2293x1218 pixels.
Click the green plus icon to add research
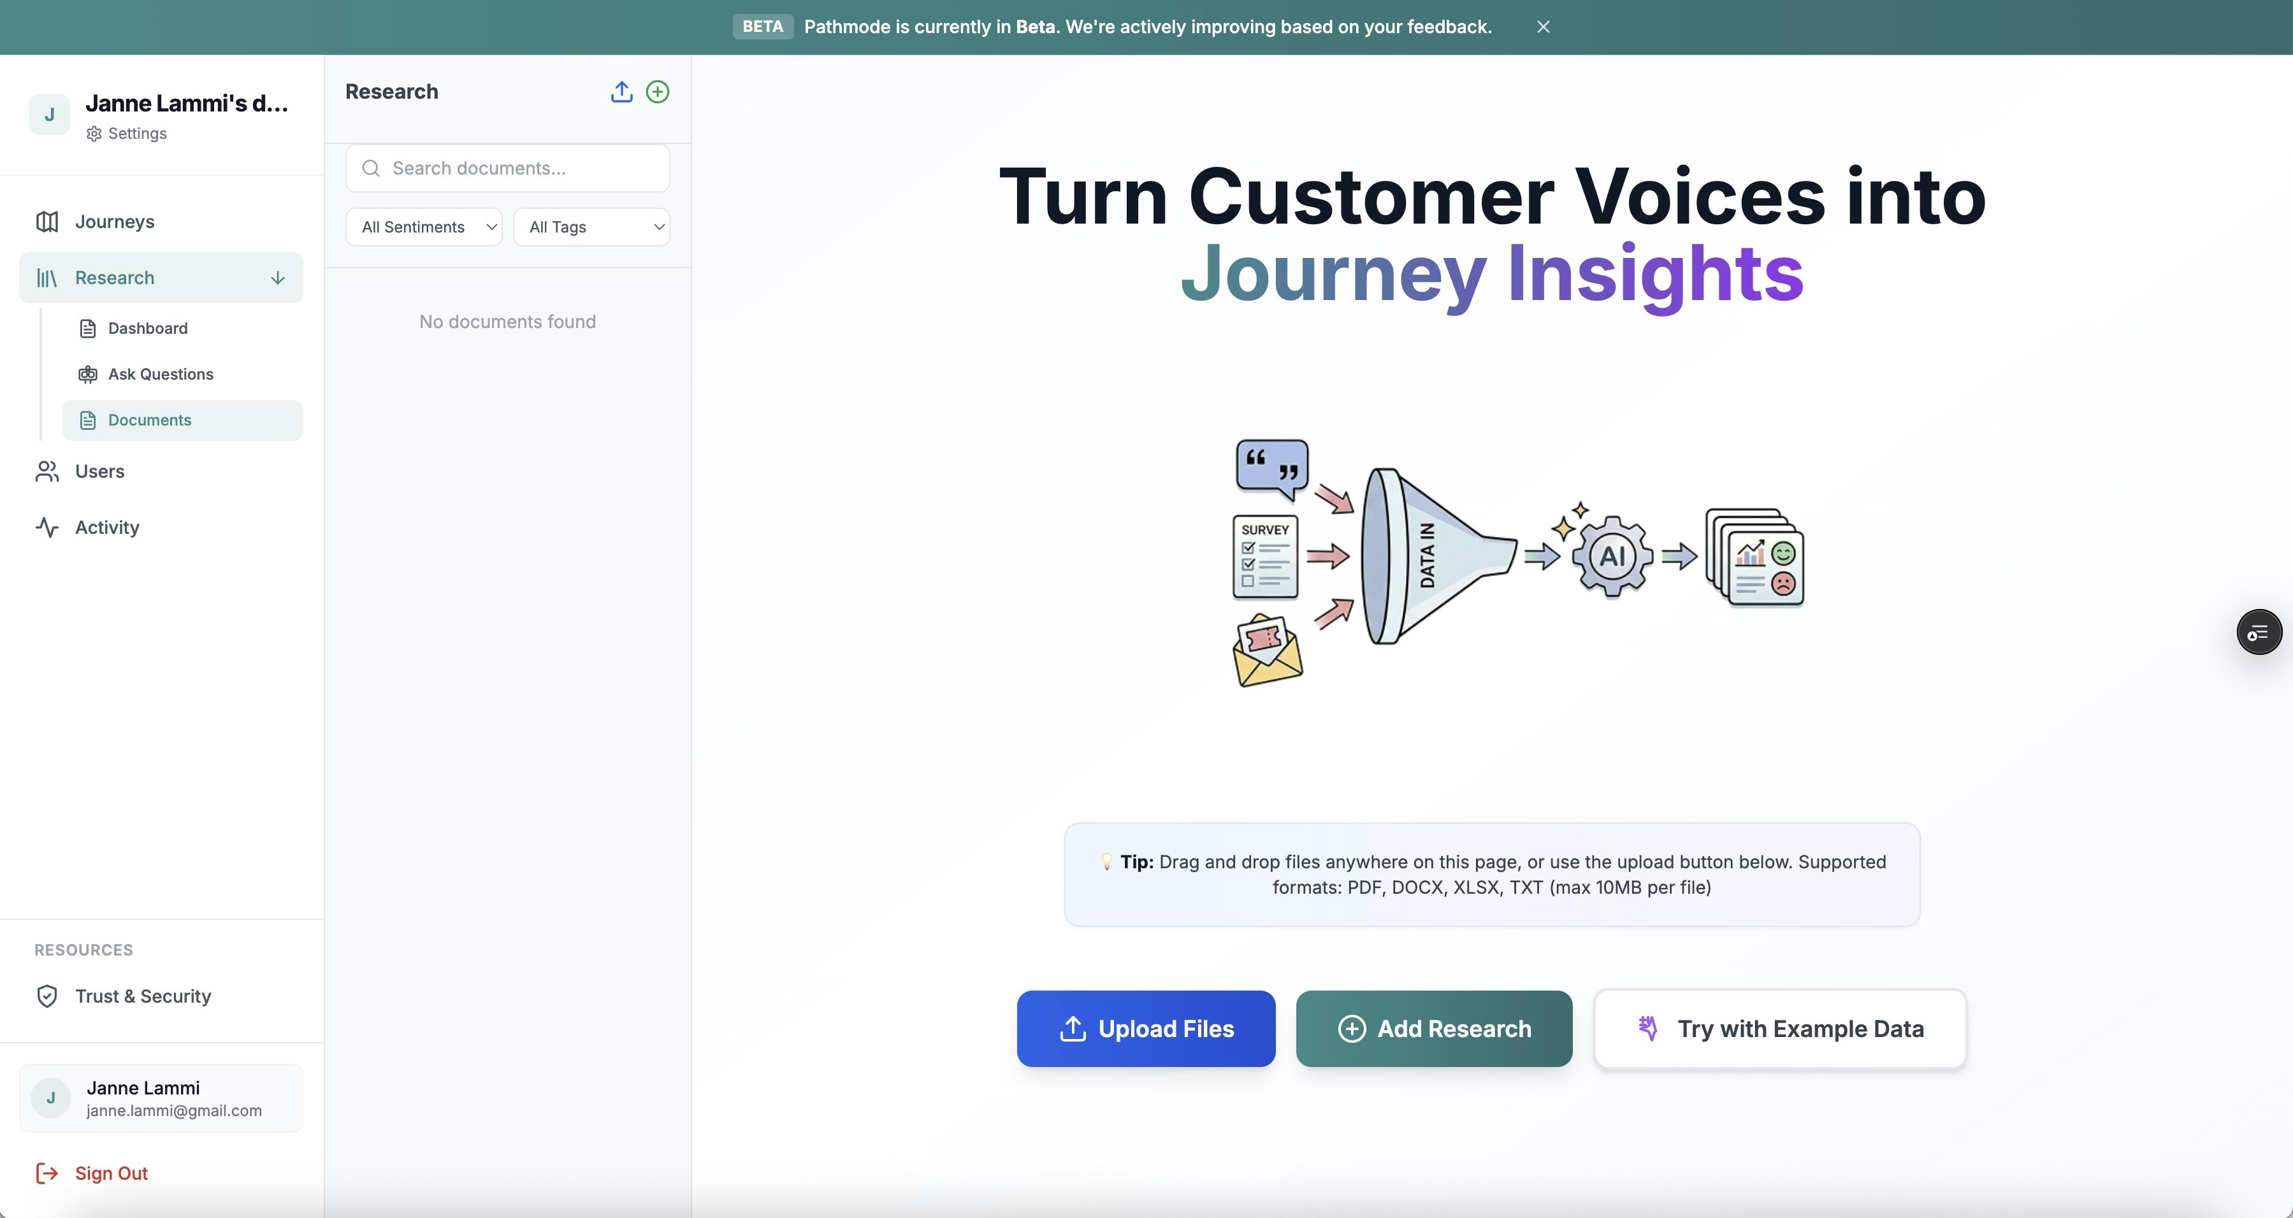pos(658,92)
